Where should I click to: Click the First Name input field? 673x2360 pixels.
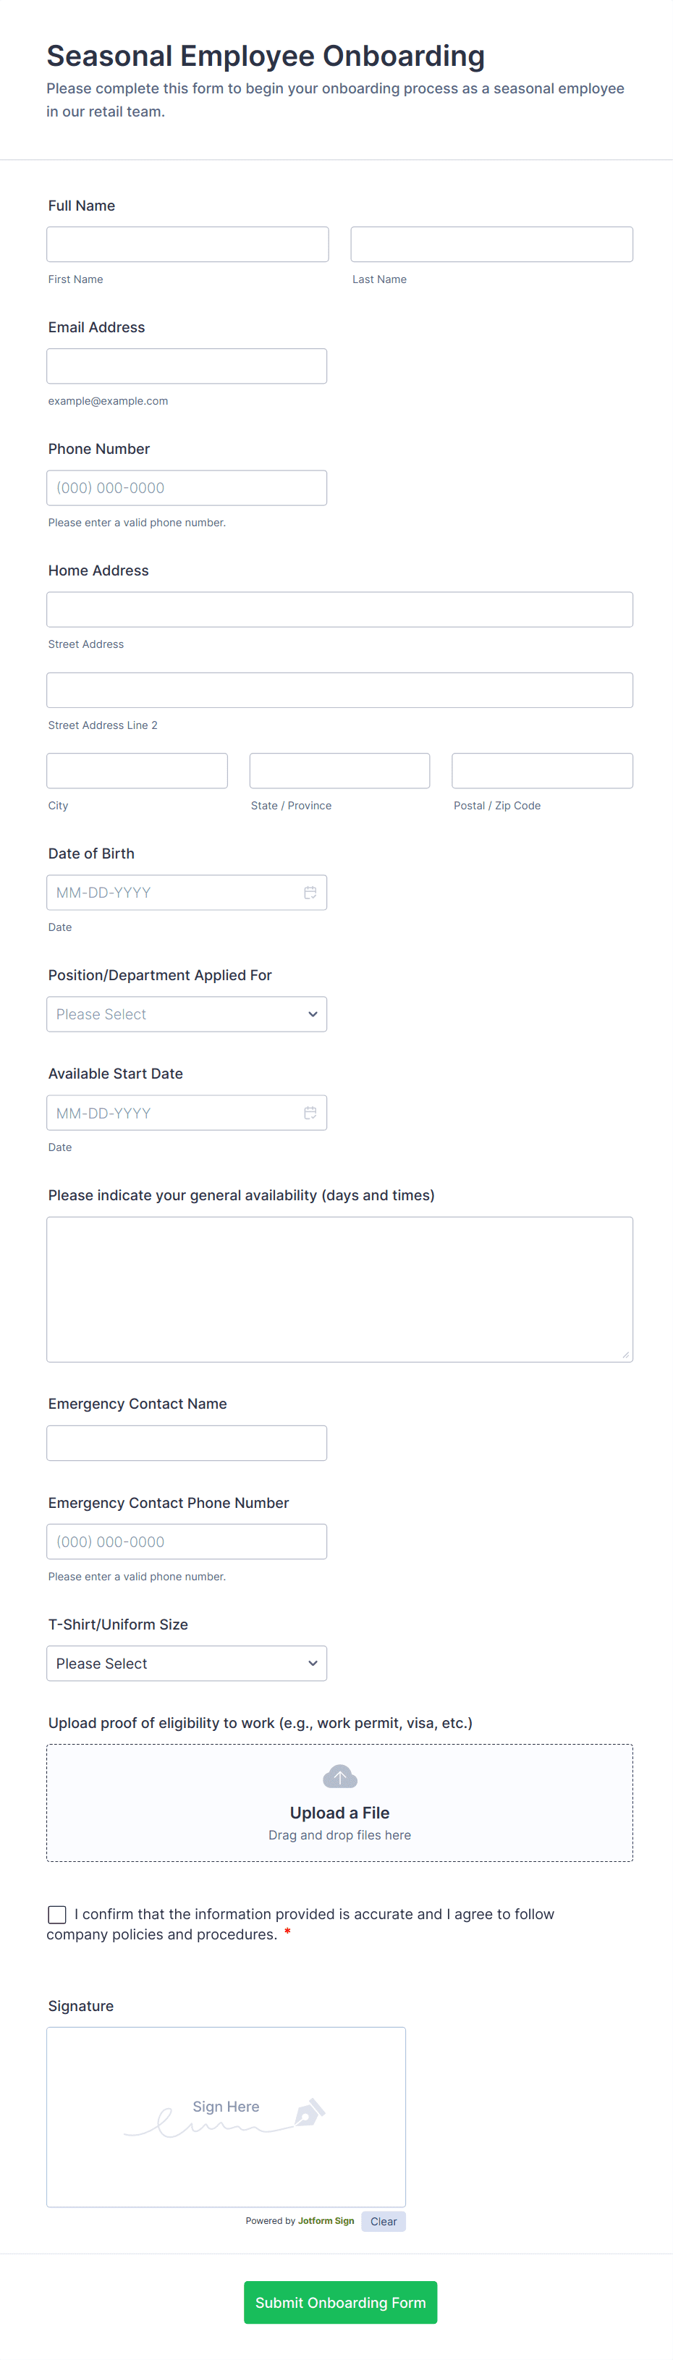point(187,245)
